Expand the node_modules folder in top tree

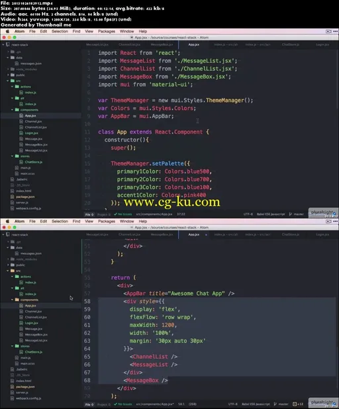point(8,69)
